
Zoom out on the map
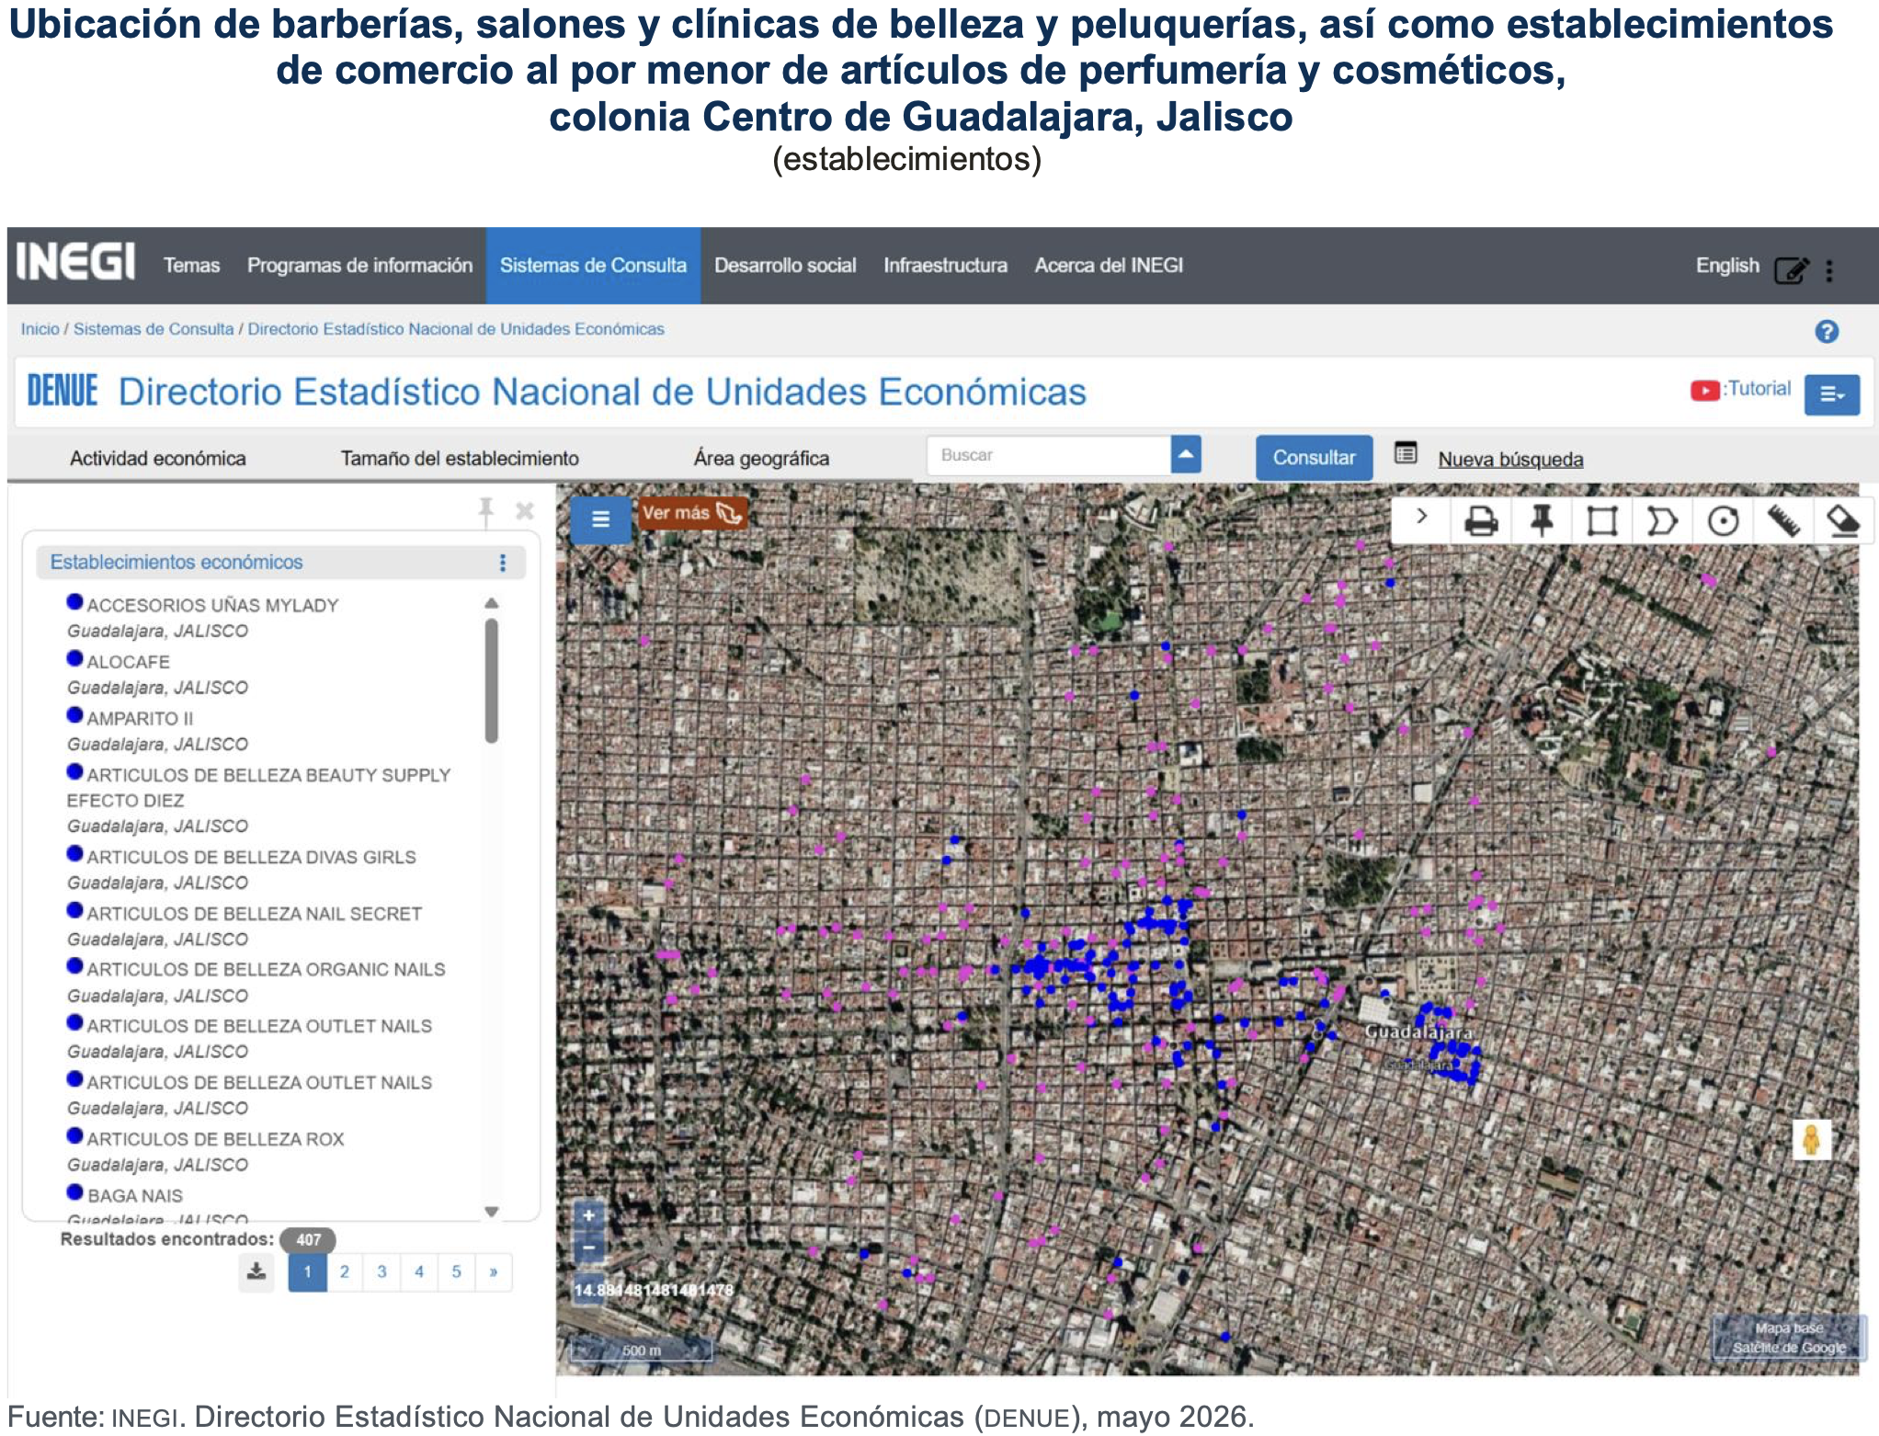[589, 1248]
